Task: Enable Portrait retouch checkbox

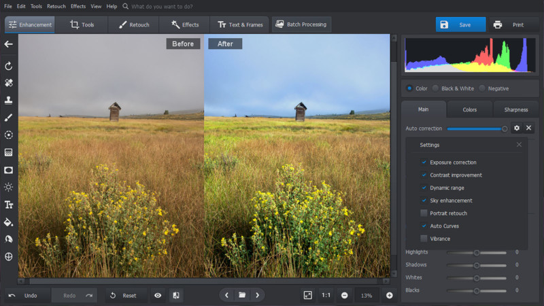Action: click(x=424, y=213)
